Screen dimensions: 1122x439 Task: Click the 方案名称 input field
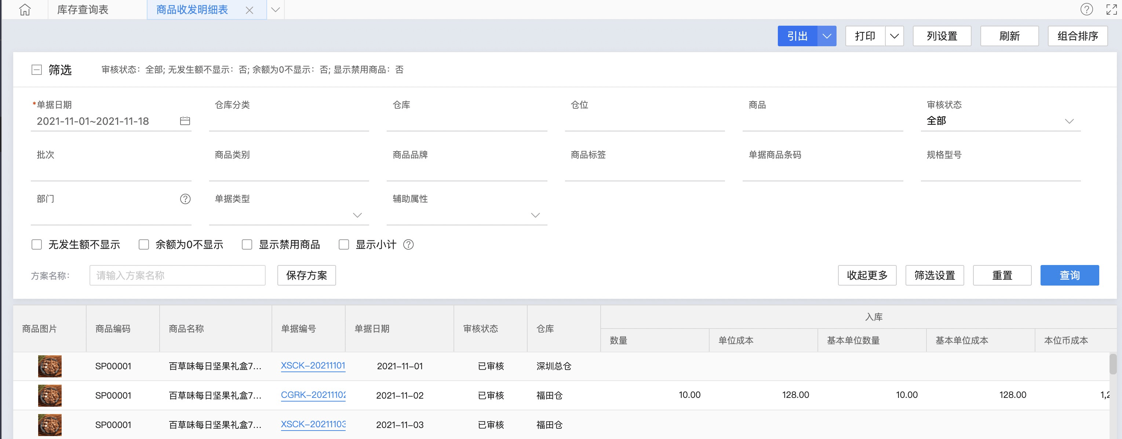click(x=177, y=275)
